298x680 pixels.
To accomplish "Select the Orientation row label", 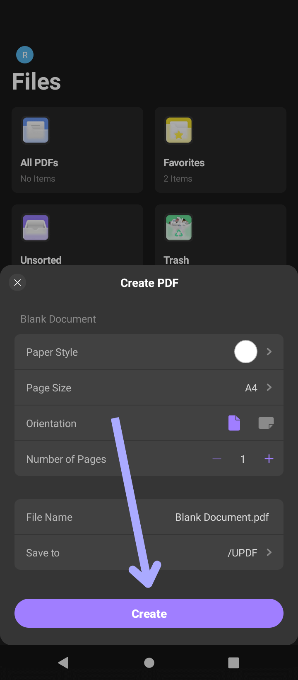I will pos(51,423).
